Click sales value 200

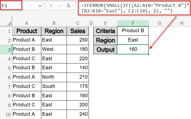click(78, 105)
